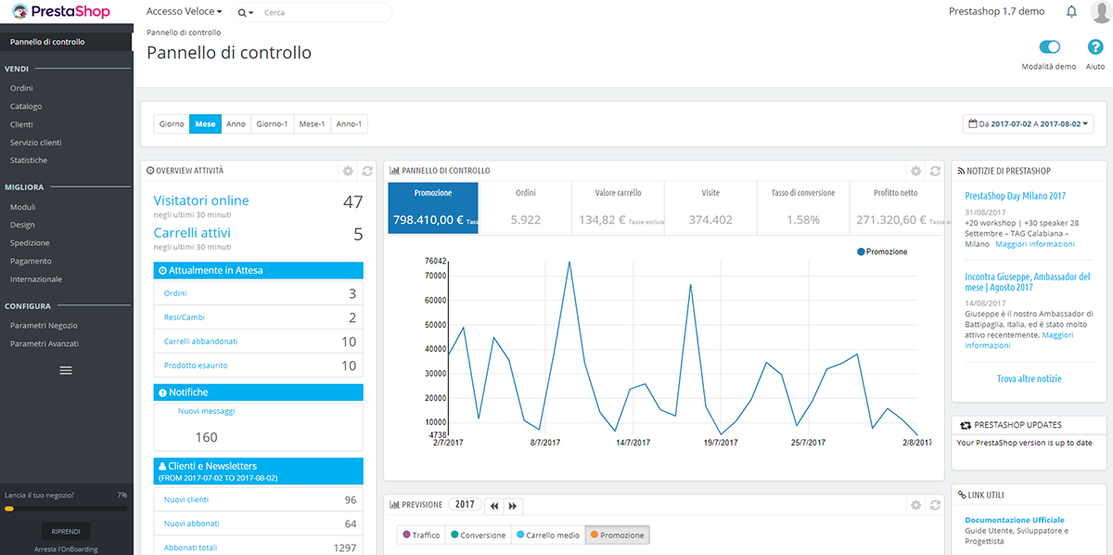The image size is (1113, 555).
Task: Open Catalogo in the sidebar menu
Action: click(x=26, y=106)
